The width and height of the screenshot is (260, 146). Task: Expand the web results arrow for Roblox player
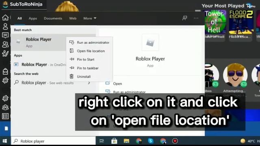(x=89, y=83)
